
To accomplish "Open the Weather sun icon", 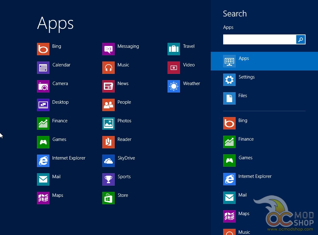I will tap(173, 86).
